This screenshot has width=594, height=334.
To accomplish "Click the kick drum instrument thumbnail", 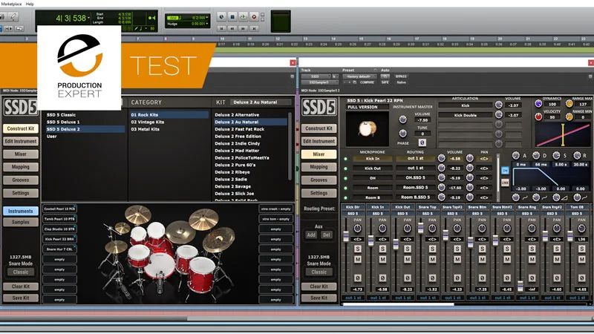I will tap(367, 128).
